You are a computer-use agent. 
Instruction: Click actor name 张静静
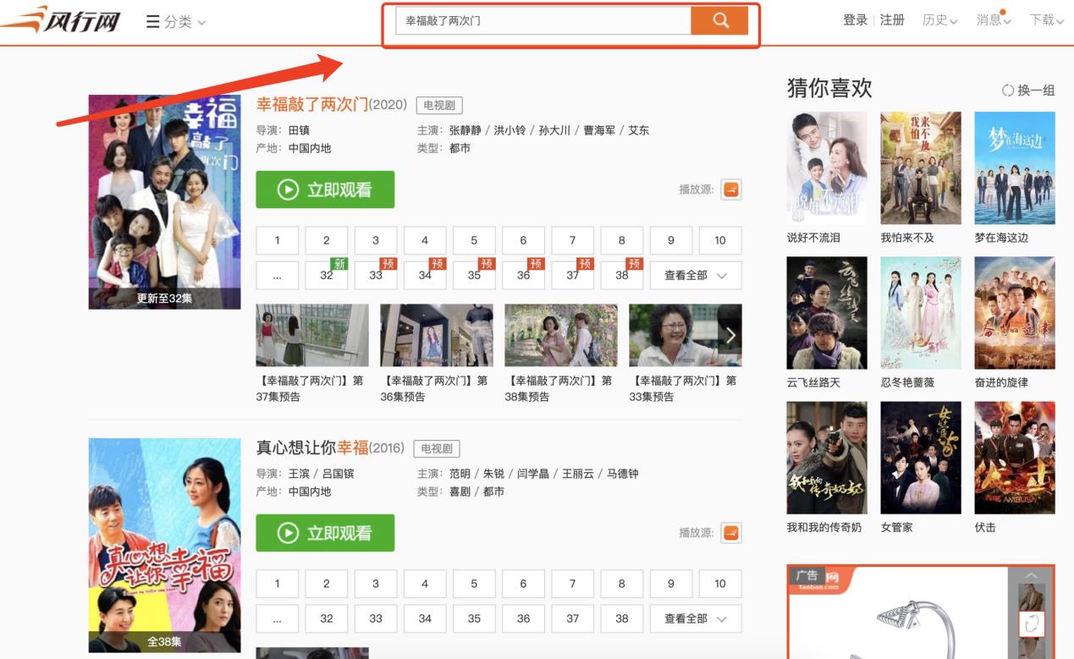pyautogui.click(x=465, y=130)
